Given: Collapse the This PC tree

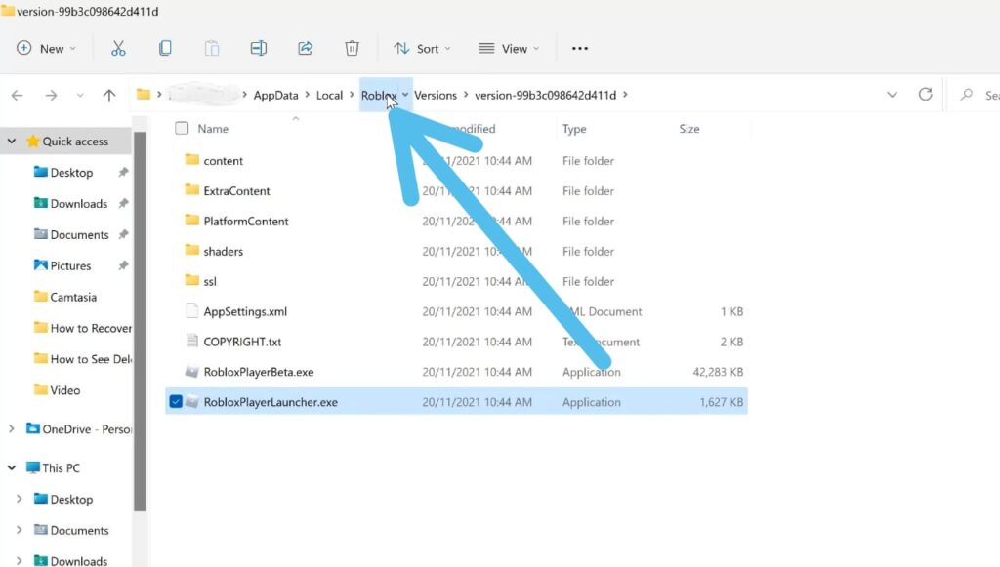Looking at the screenshot, I should click(12, 467).
